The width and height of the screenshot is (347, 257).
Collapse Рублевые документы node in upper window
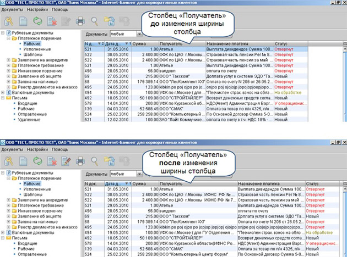[3, 33]
